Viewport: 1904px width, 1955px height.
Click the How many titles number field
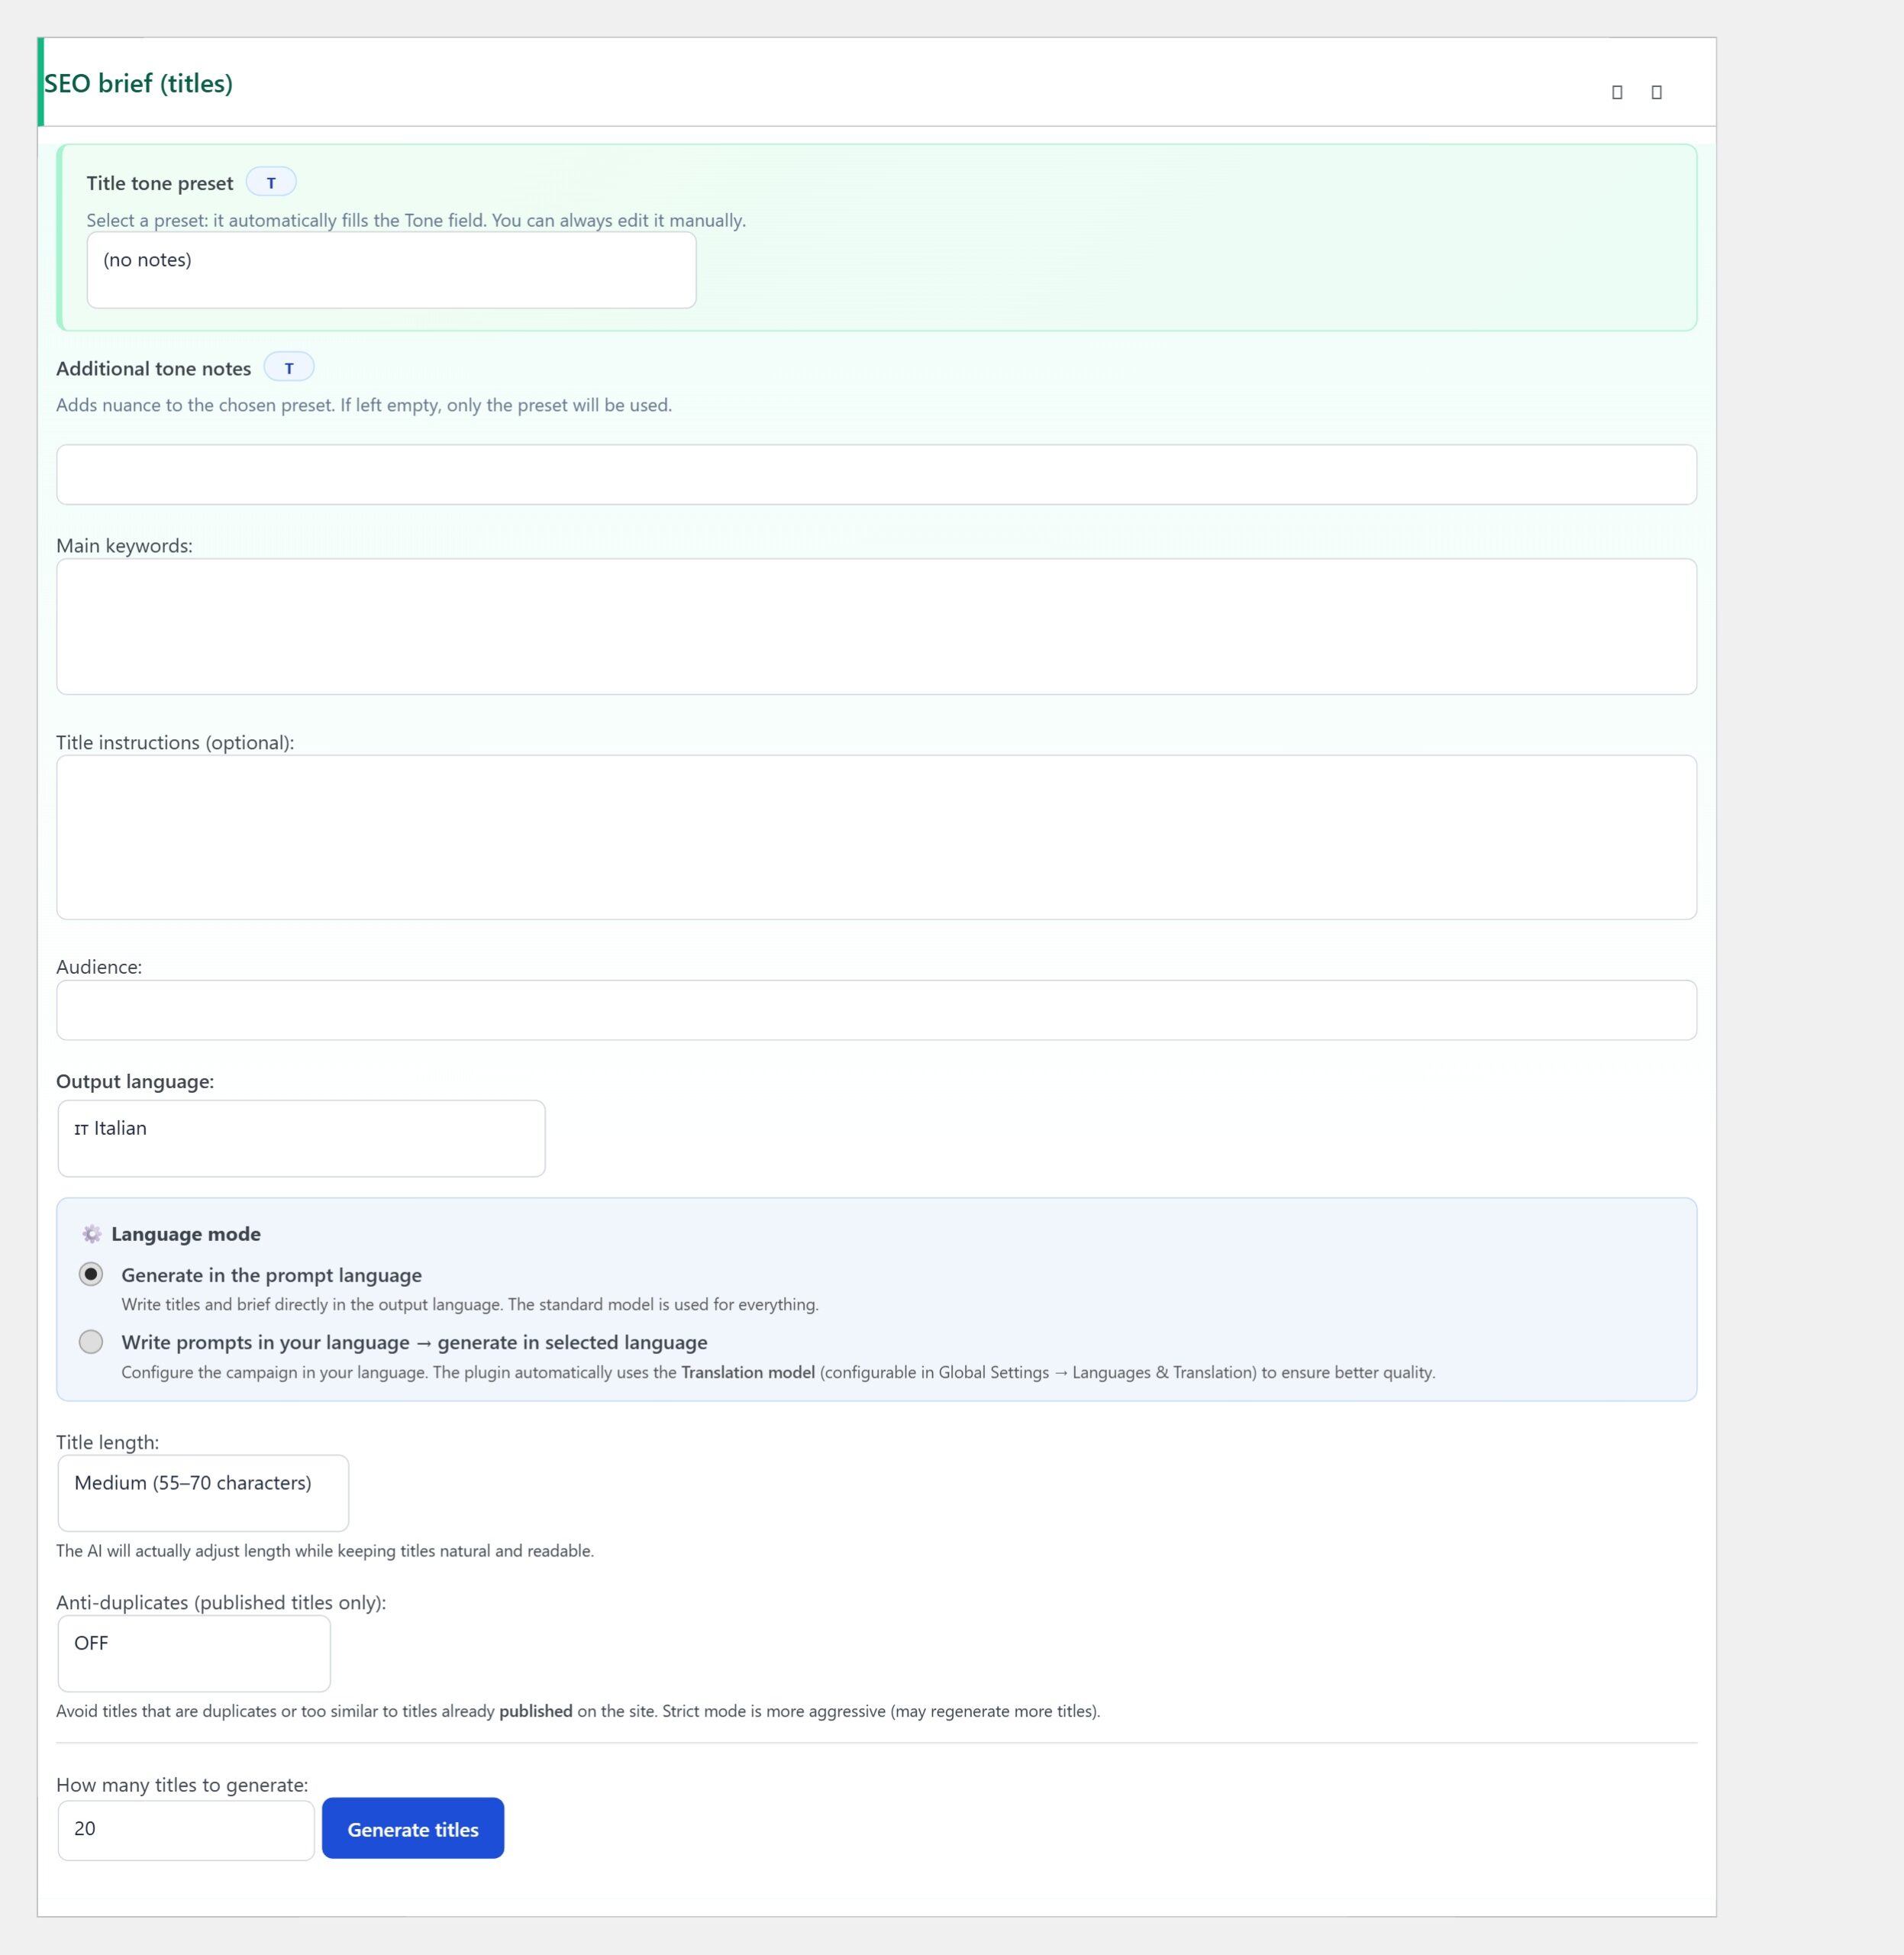tap(186, 1830)
